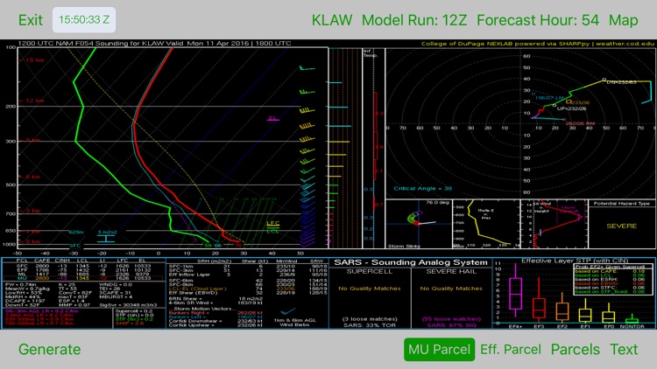657x369 pixels.
Task: Open the Map view
Action: click(x=624, y=20)
